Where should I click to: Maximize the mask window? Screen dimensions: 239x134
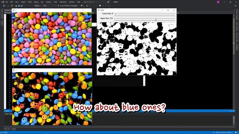[x=168, y=10]
